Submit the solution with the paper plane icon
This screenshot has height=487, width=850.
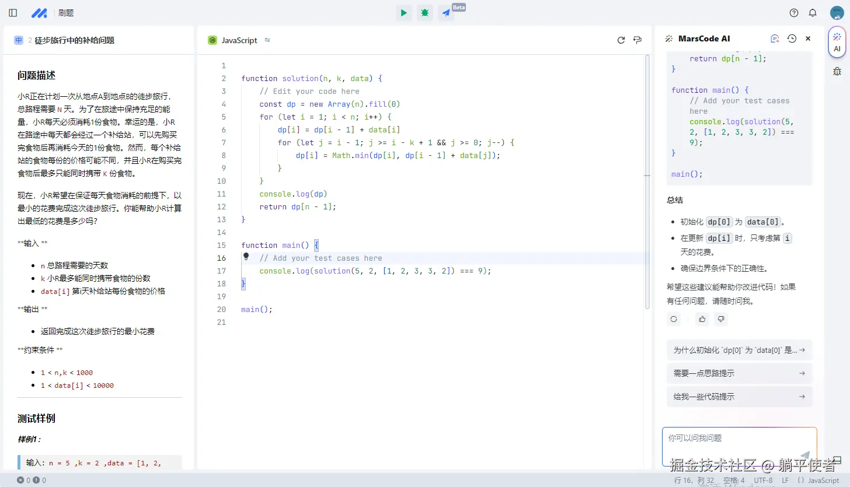pyautogui.click(x=446, y=13)
